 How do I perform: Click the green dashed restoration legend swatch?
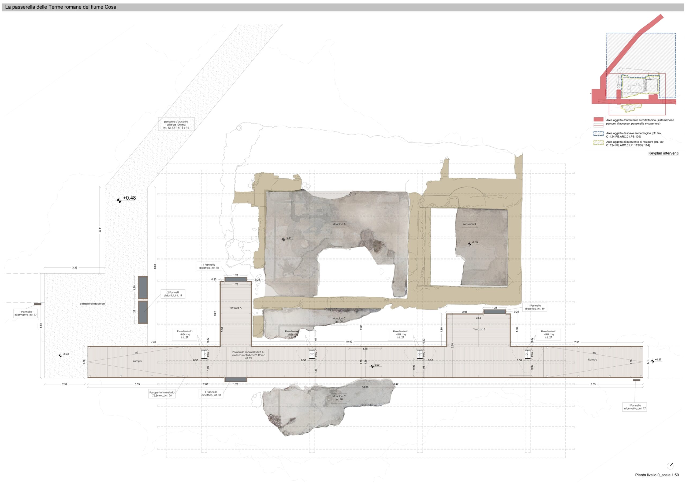pos(598,143)
